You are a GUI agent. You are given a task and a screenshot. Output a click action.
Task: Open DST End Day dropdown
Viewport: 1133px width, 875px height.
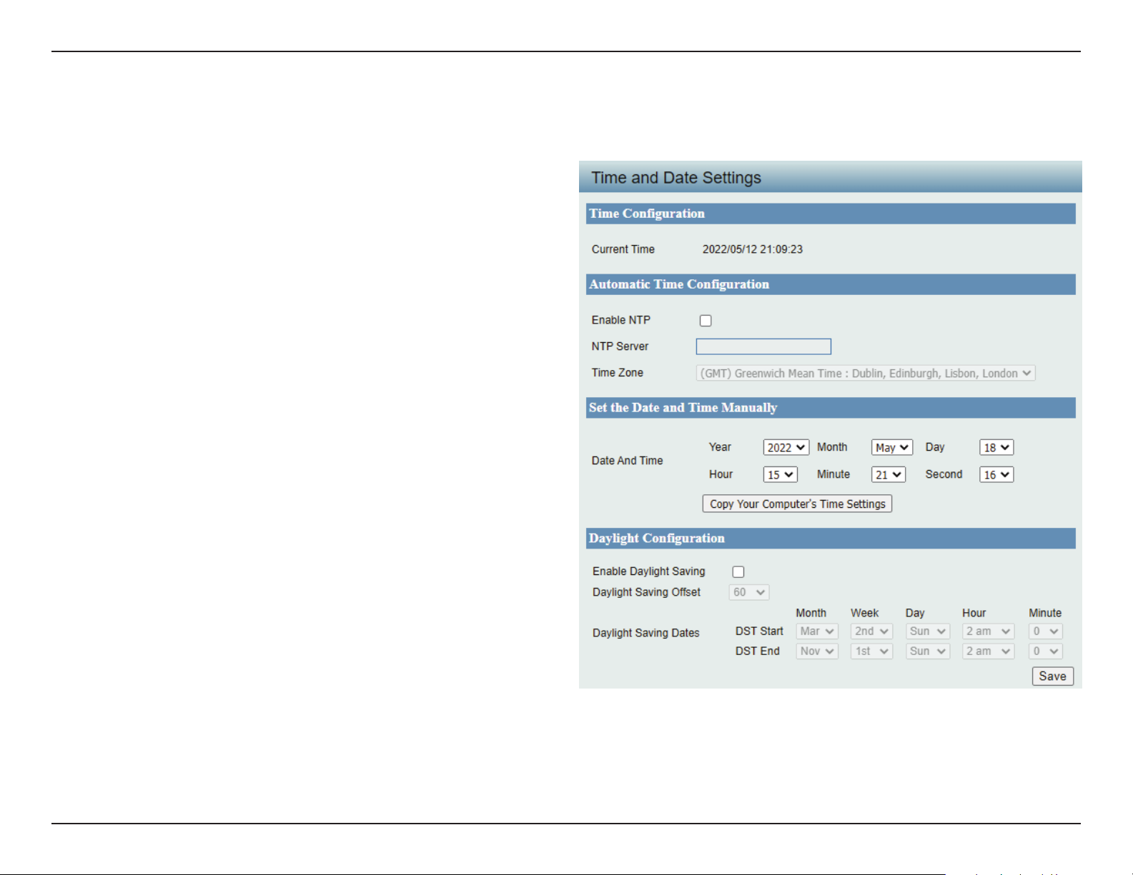(x=928, y=651)
